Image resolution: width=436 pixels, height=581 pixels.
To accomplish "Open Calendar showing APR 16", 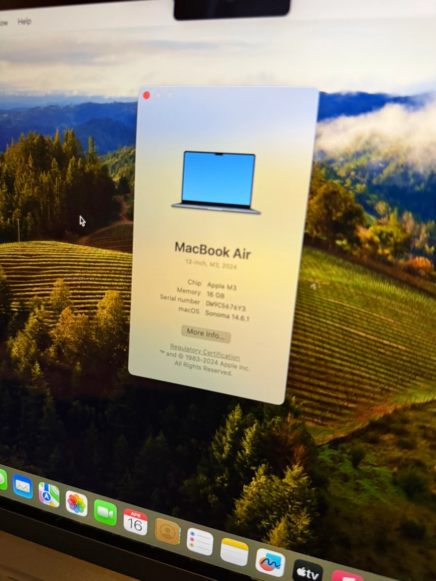I will [x=135, y=522].
